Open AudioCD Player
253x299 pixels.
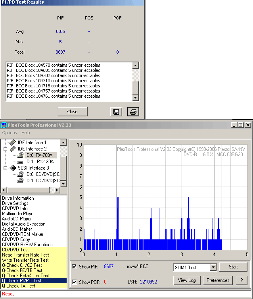pos(17,219)
